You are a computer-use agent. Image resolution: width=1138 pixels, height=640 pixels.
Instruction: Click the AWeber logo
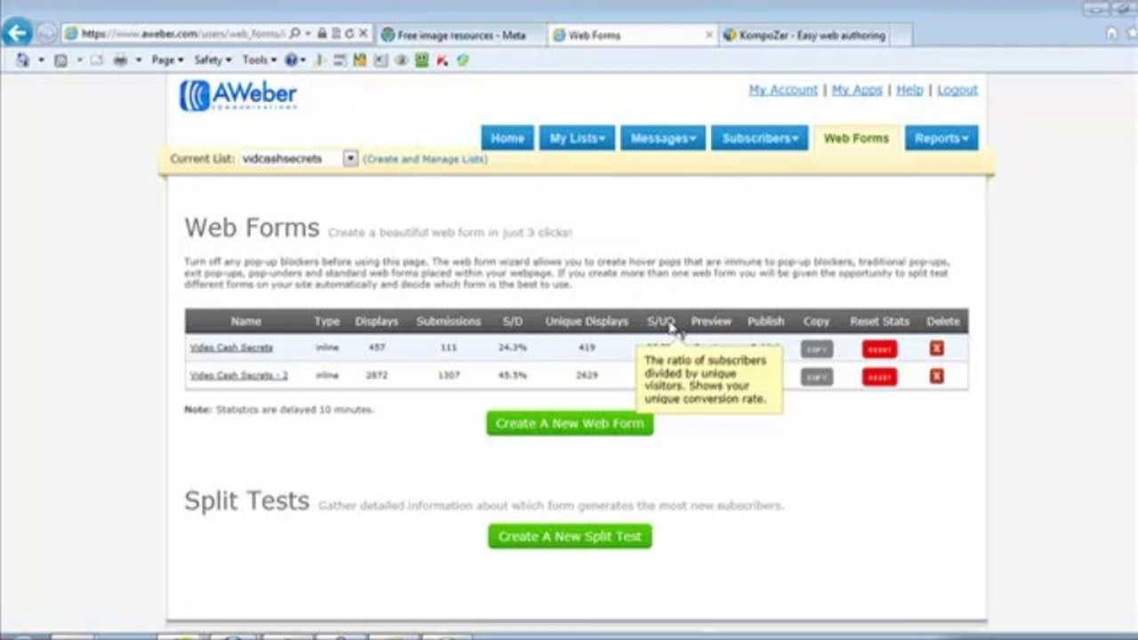(x=238, y=95)
